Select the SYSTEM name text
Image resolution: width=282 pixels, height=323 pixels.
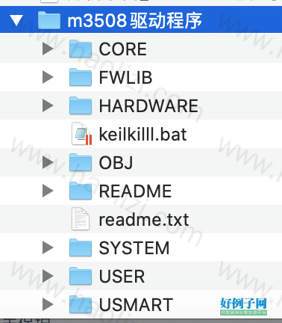pos(134,248)
